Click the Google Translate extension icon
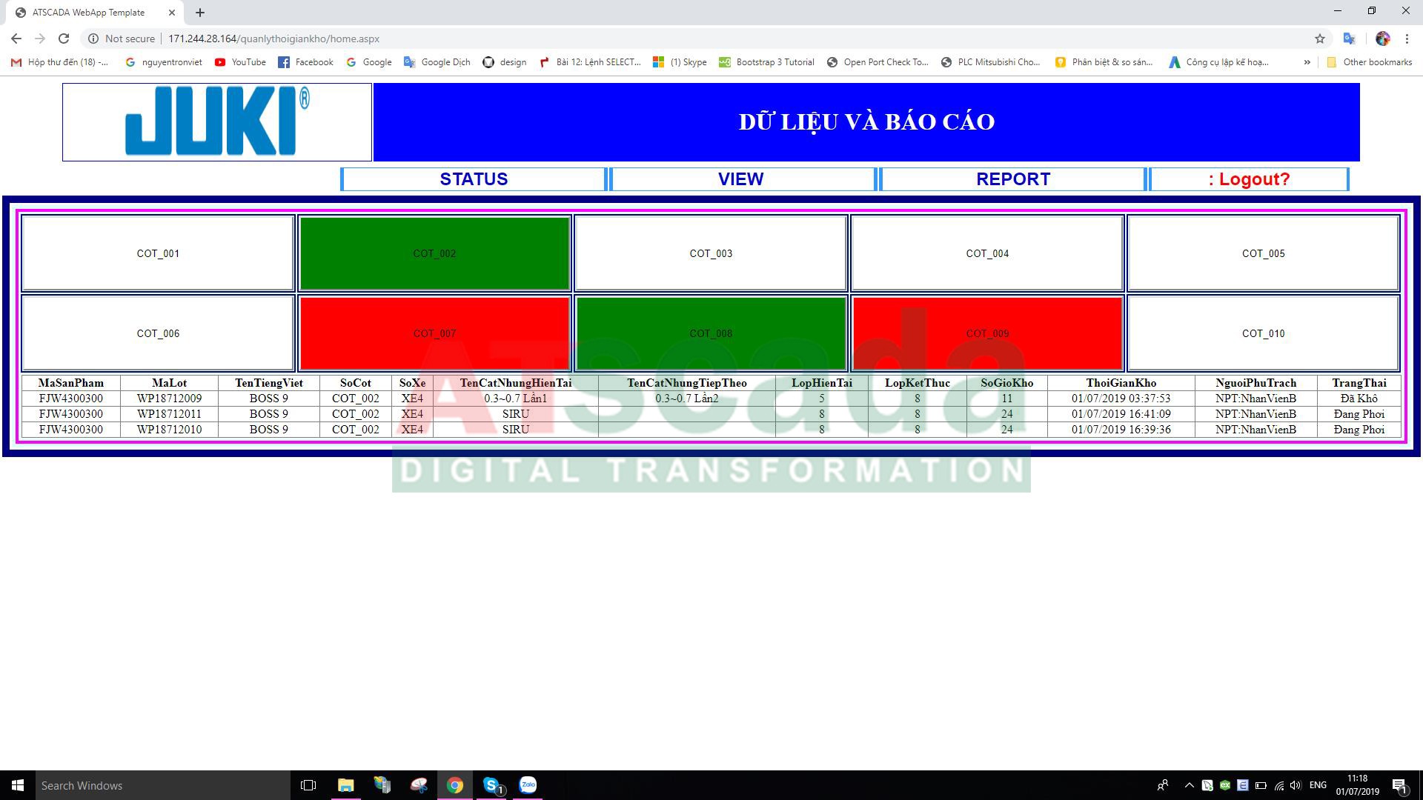The width and height of the screenshot is (1423, 800). (1349, 39)
